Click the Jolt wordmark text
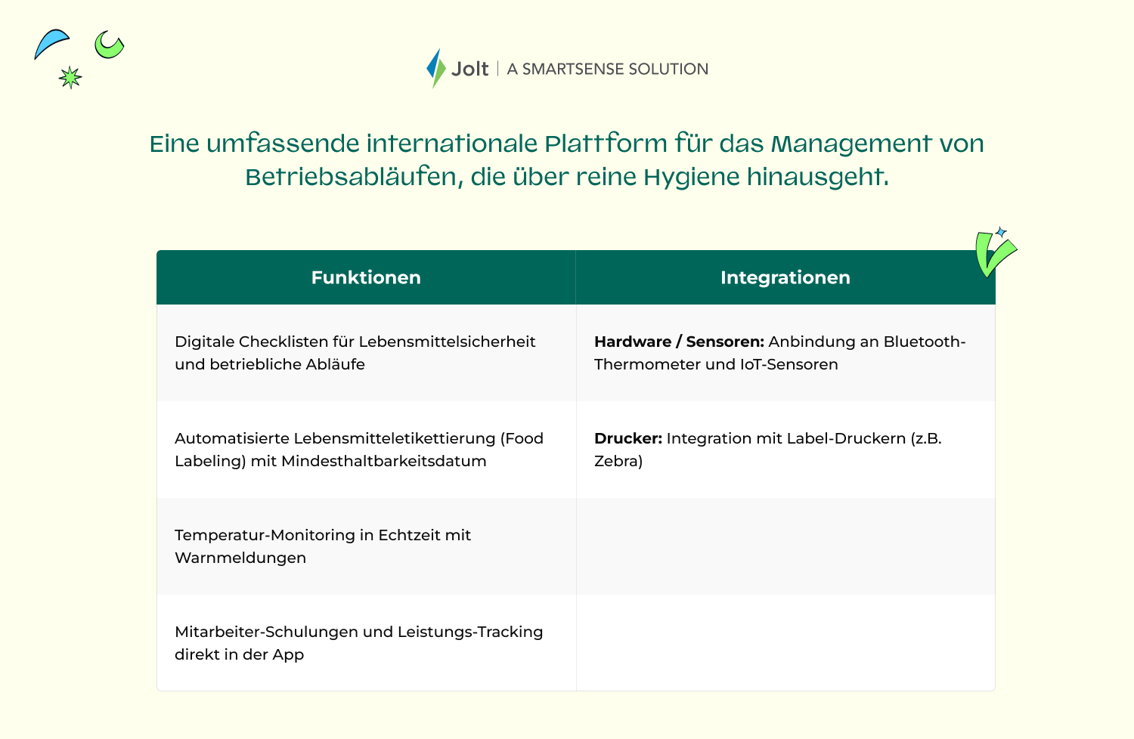 click(470, 69)
